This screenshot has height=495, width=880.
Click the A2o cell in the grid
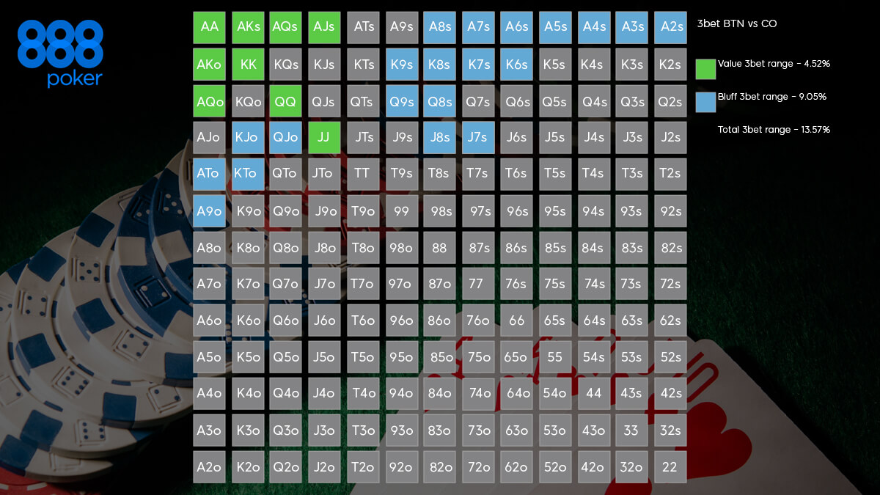tap(209, 467)
